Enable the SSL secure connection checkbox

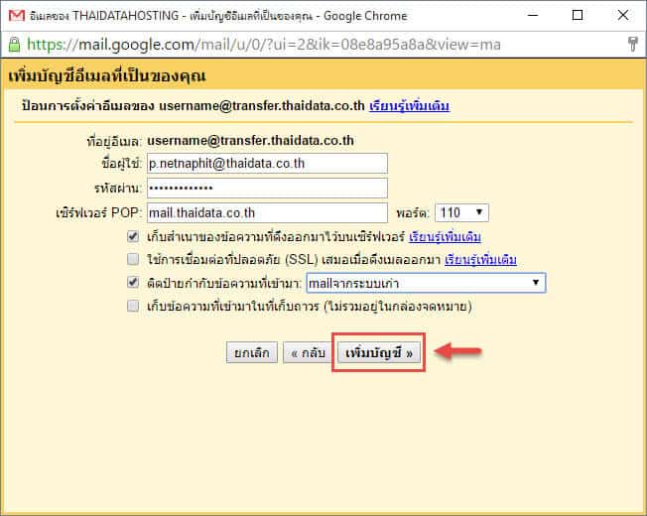(x=133, y=259)
